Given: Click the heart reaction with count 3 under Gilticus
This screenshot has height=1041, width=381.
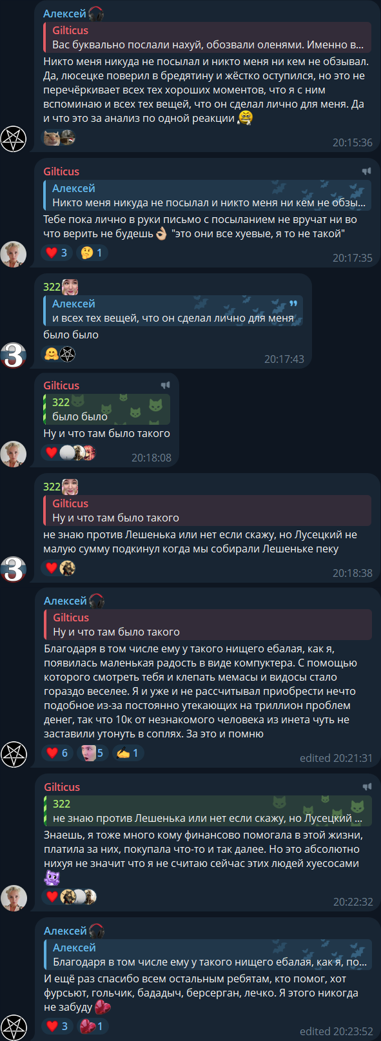Looking at the screenshot, I should [x=57, y=253].
